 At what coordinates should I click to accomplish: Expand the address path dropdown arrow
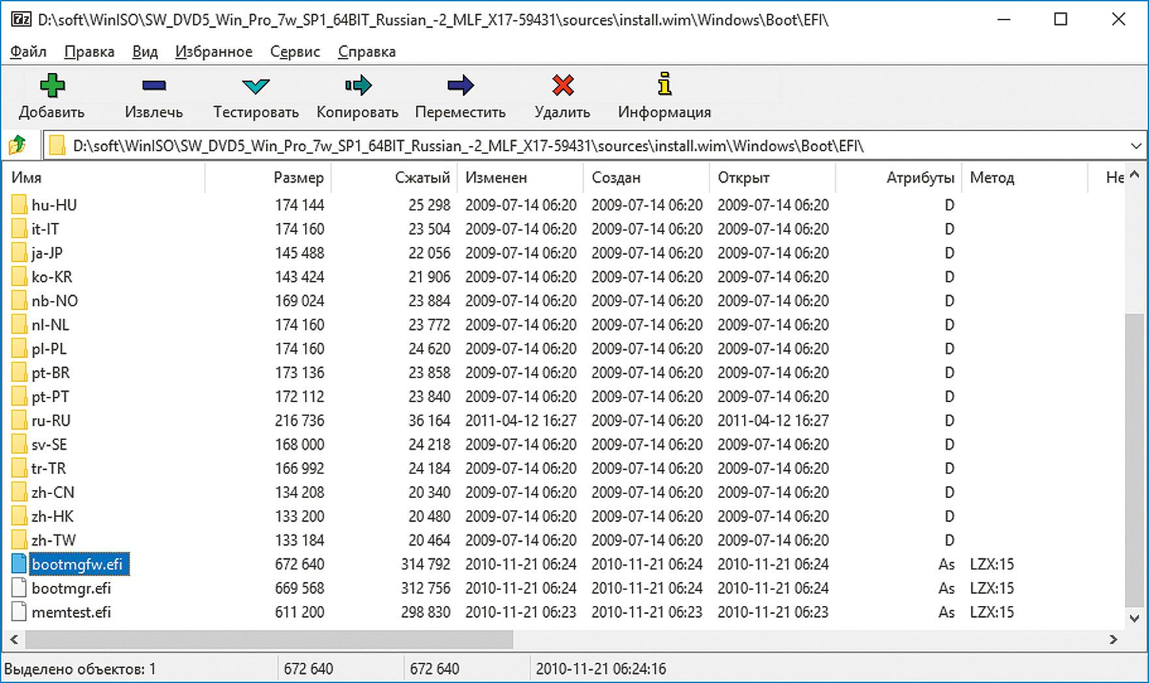[x=1135, y=146]
